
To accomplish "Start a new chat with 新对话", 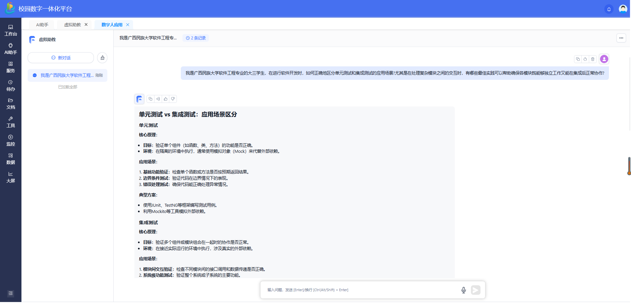I will pyautogui.click(x=61, y=58).
